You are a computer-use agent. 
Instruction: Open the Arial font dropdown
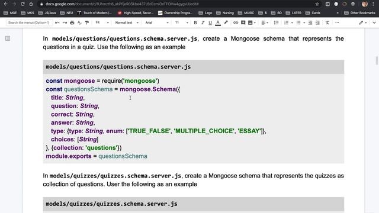pos(156,22)
